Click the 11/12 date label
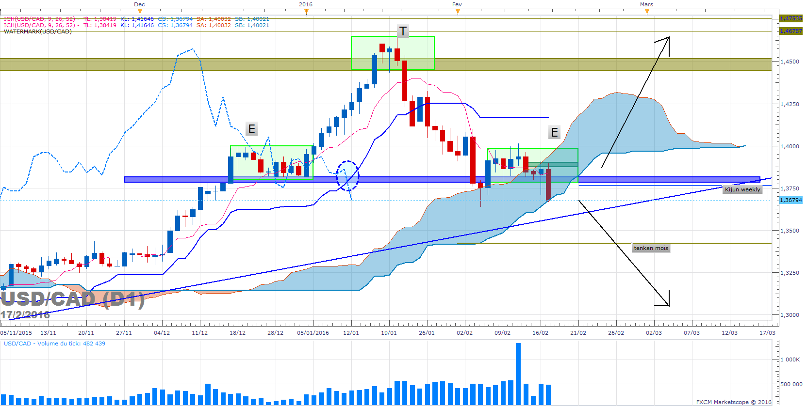Viewport: 807px width, 406px height. pos(199,333)
